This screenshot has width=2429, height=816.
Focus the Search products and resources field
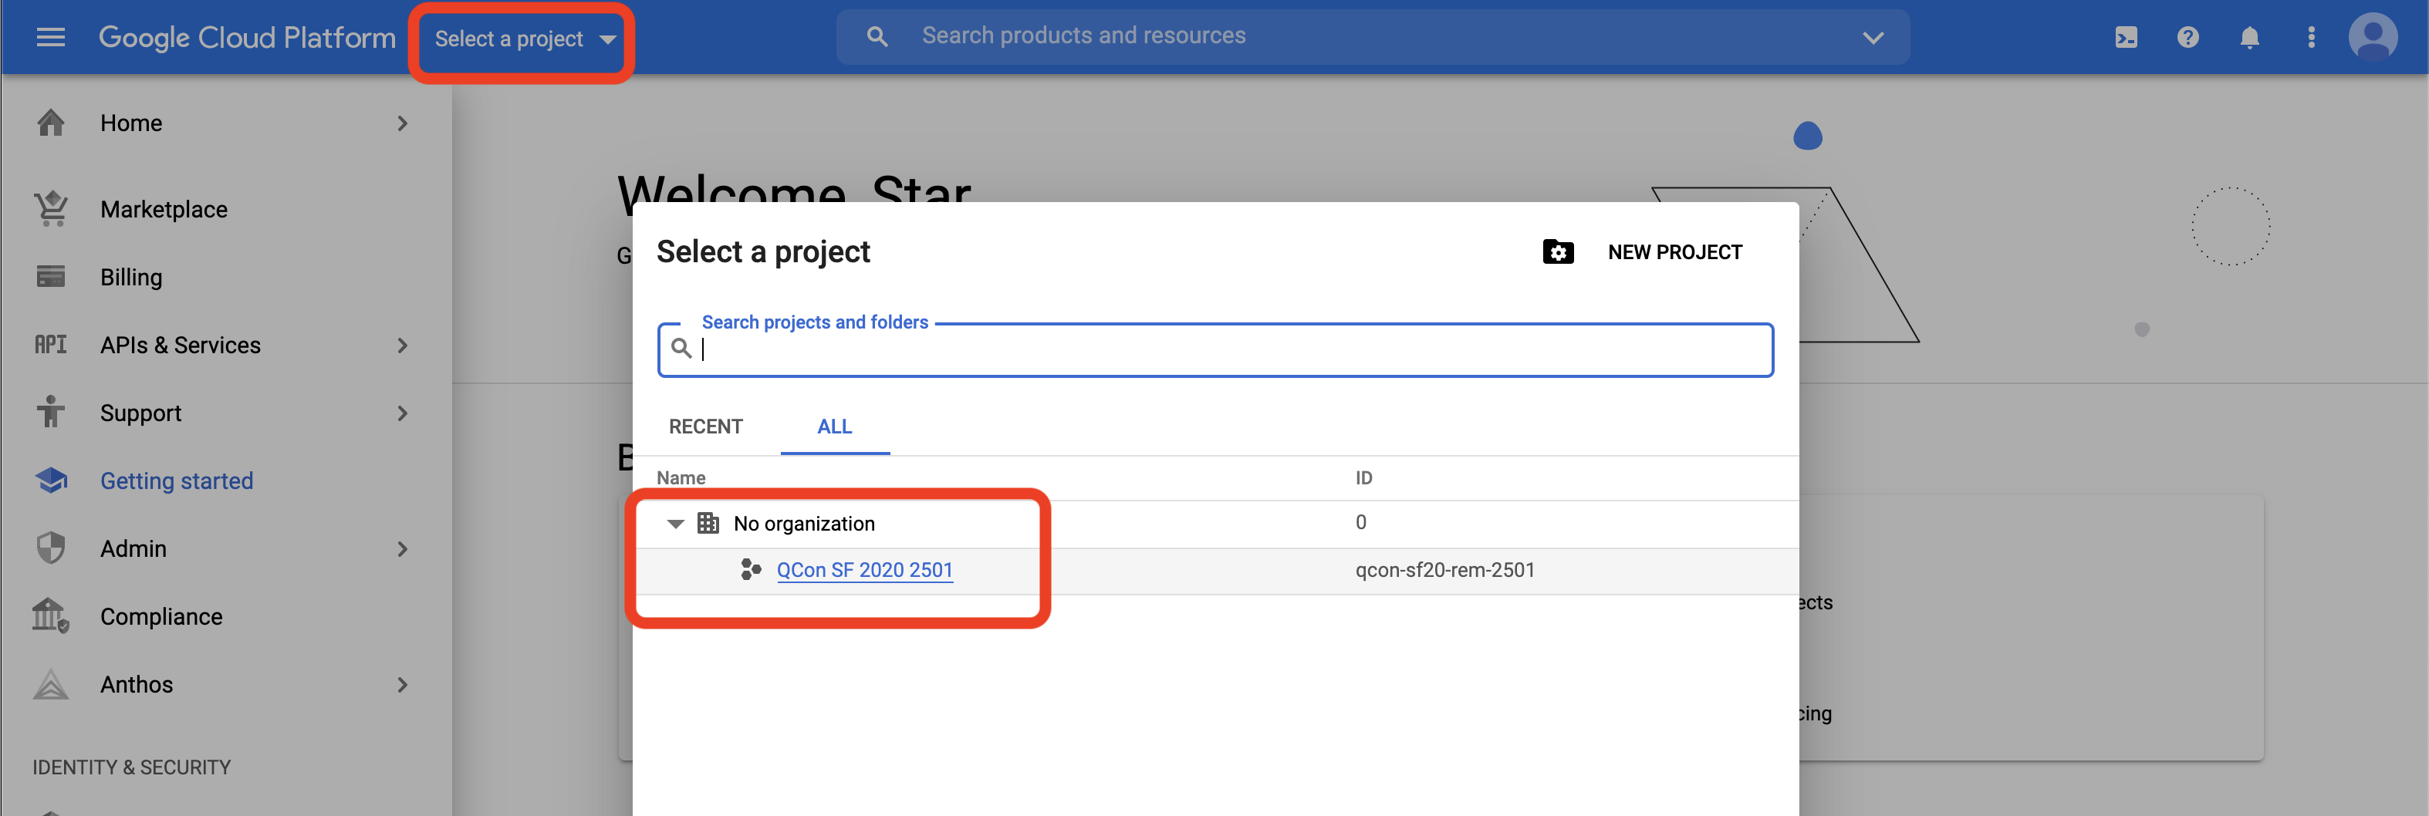coord(1372,37)
